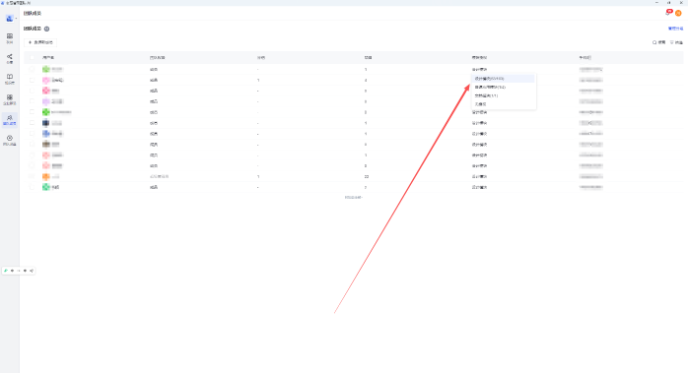Image resolution: width=688 pixels, height=373 pixels.
Task: Tick the checkbox for the hot-pink avatar member
Action: (x=32, y=91)
